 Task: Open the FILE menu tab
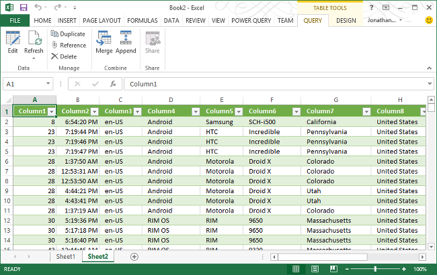pos(15,21)
